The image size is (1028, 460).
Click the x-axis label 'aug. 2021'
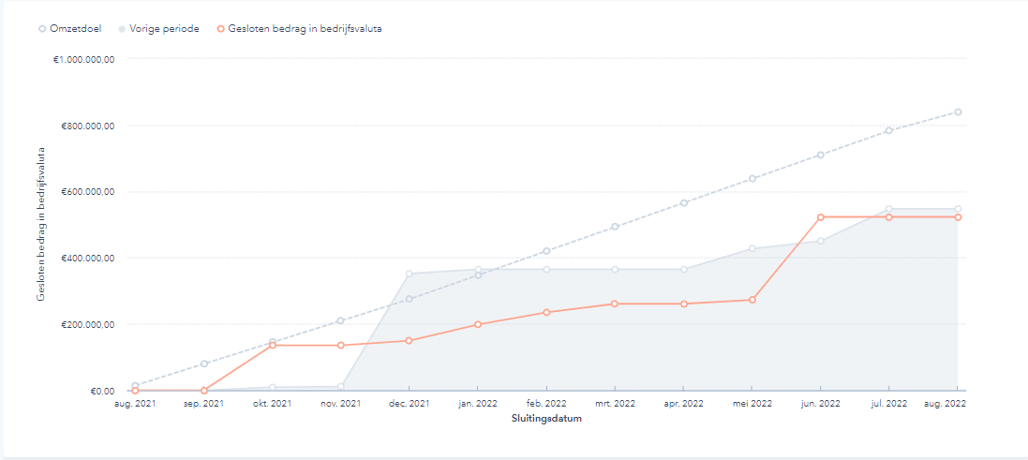pyautogui.click(x=137, y=404)
